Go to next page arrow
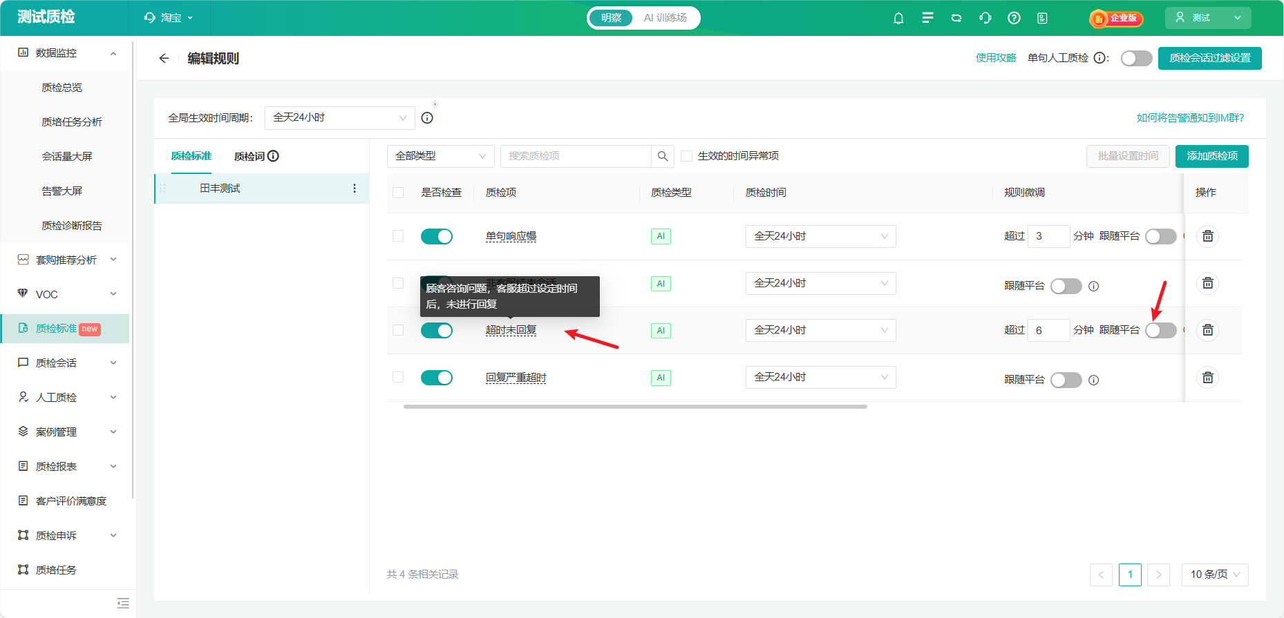1284x618 pixels. pyautogui.click(x=1158, y=574)
